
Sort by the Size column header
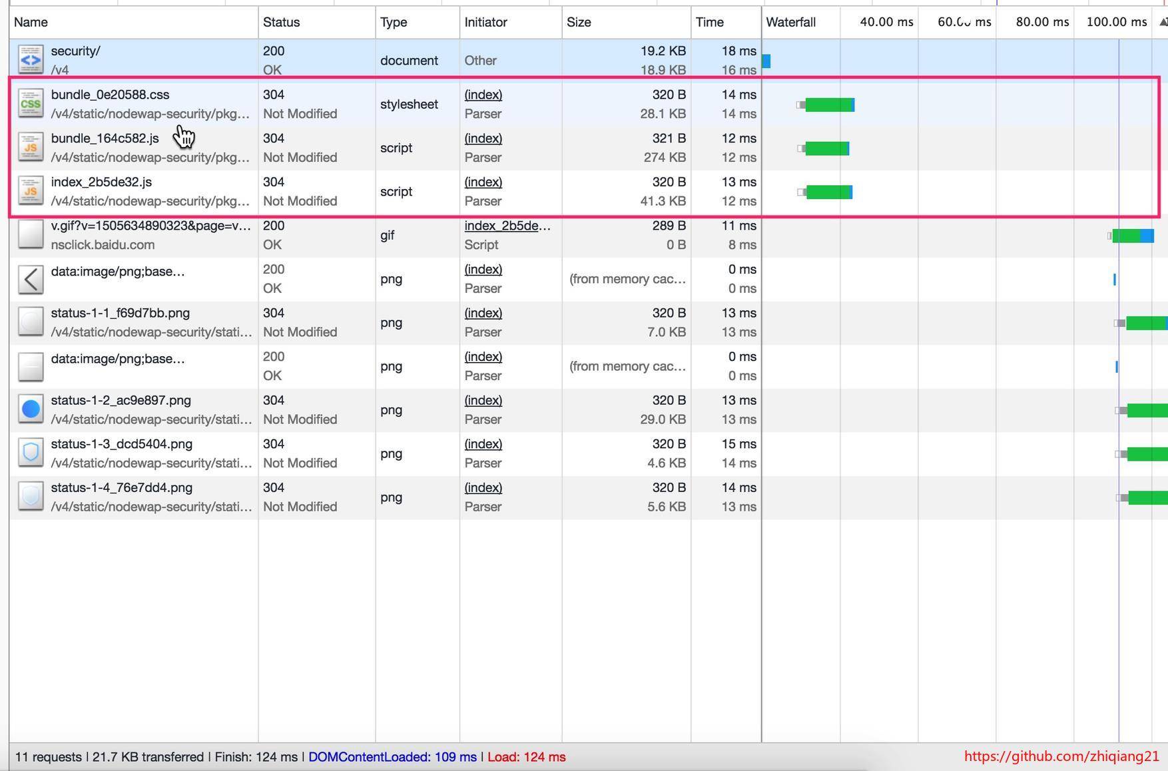(579, 22)
